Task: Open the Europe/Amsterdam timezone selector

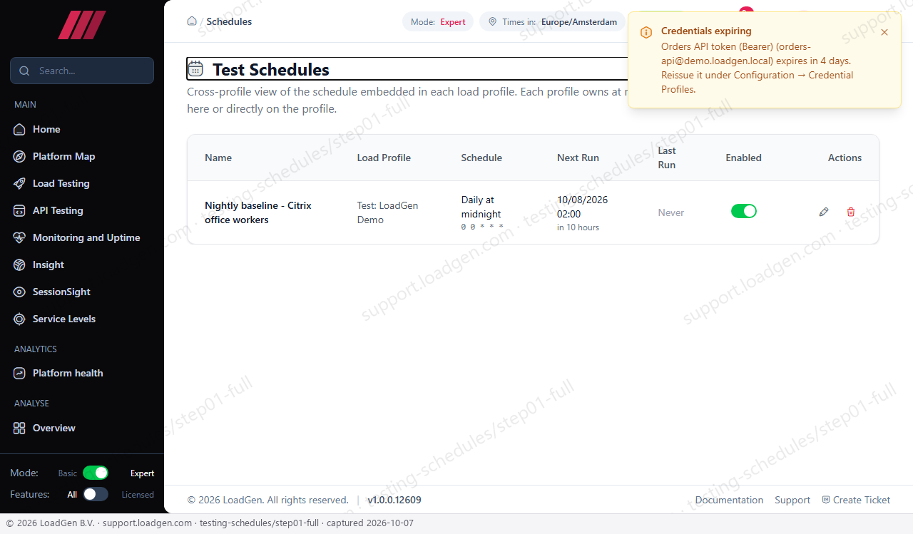Action: (552, 22)
